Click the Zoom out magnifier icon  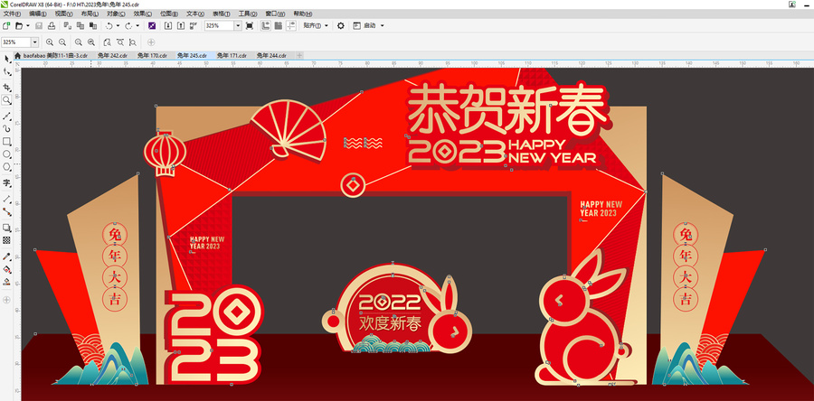pos(62,42)
